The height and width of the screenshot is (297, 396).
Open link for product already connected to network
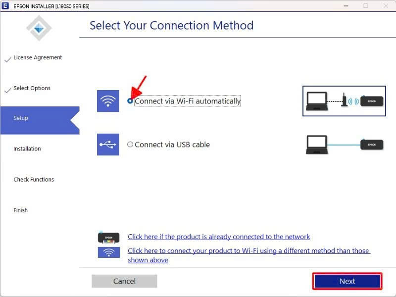219,237
